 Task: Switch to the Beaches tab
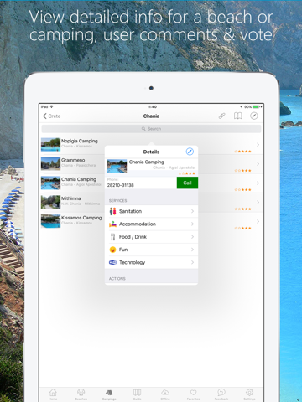[x=81, y=393]
